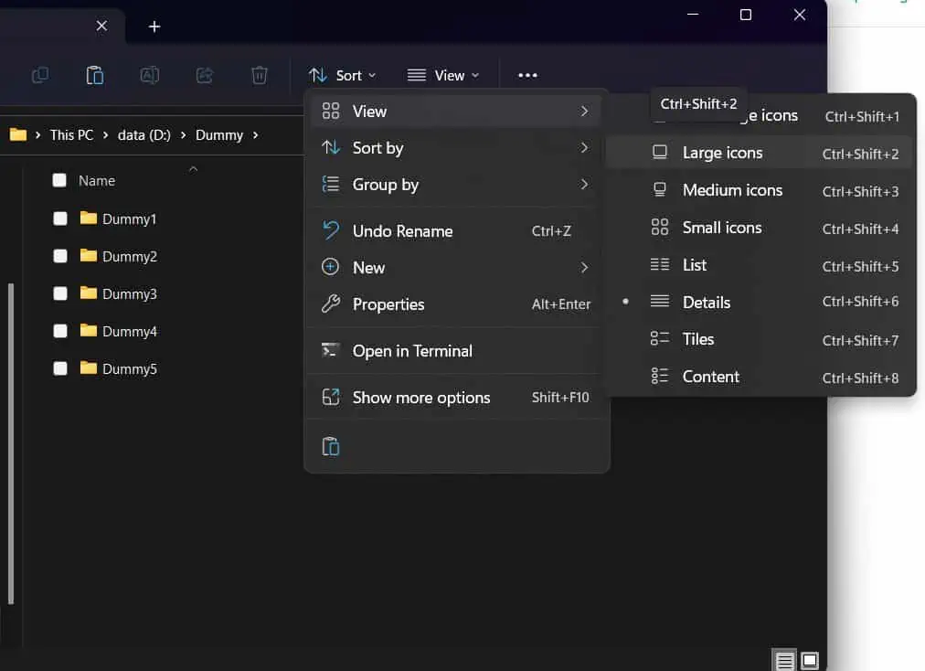The width and height of the screenshot is (925, 671).
Task: Select the Paste icon on the toolbar
Action: tap(94, 75)
